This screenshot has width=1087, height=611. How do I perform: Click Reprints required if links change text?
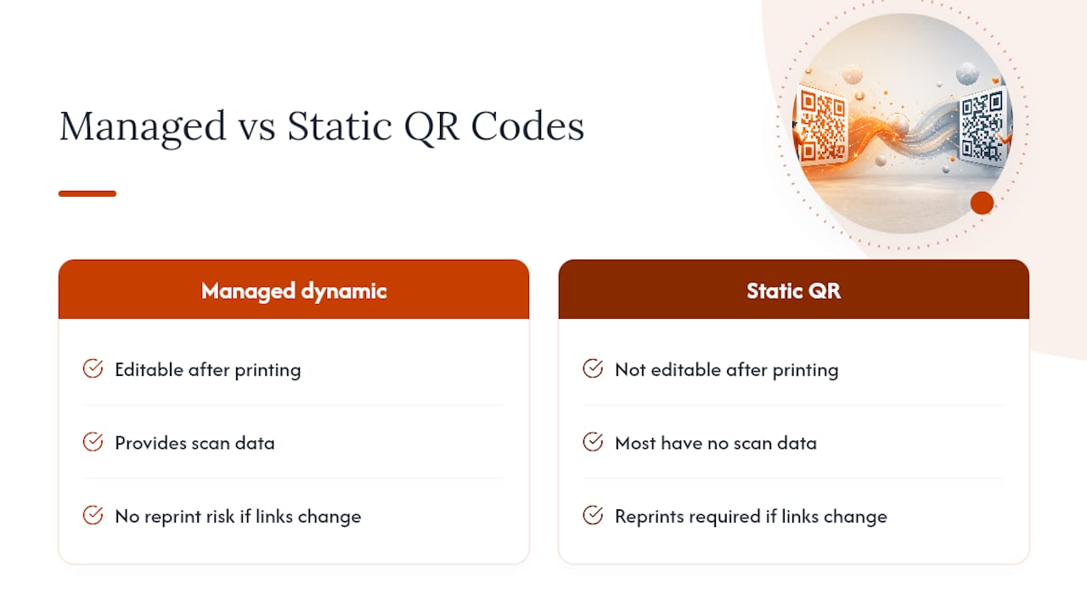tap(751, 516)
